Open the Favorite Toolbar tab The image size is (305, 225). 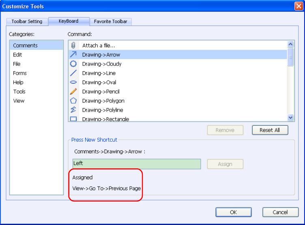pos(110,21)
